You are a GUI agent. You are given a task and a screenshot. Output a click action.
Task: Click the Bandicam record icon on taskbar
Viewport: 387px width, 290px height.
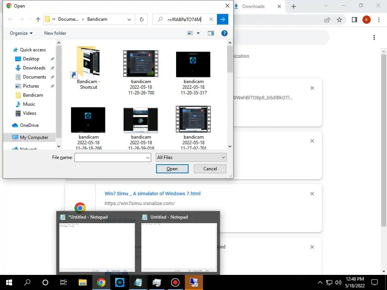coord(175,282)
